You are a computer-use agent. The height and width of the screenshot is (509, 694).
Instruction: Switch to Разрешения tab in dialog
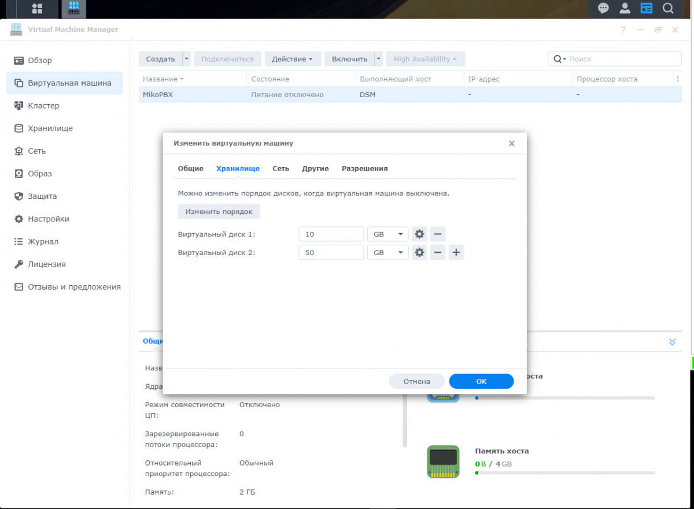[365, 168]
